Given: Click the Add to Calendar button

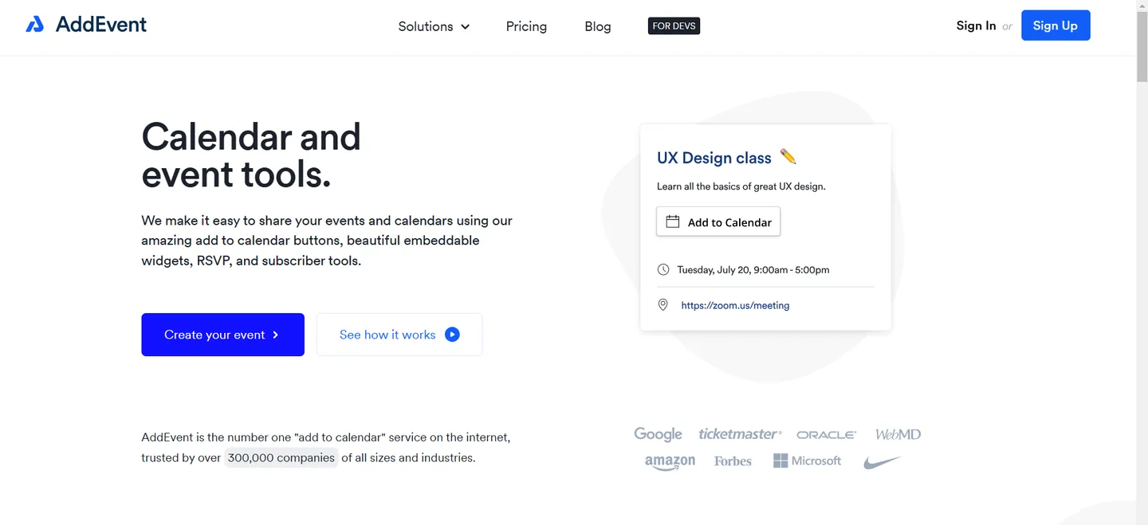Looking at the screenshot, I should point(718,222).
